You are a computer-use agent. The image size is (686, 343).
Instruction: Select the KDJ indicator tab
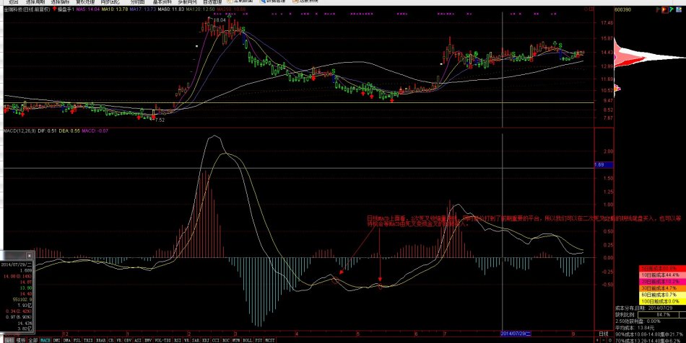(206, 339)
